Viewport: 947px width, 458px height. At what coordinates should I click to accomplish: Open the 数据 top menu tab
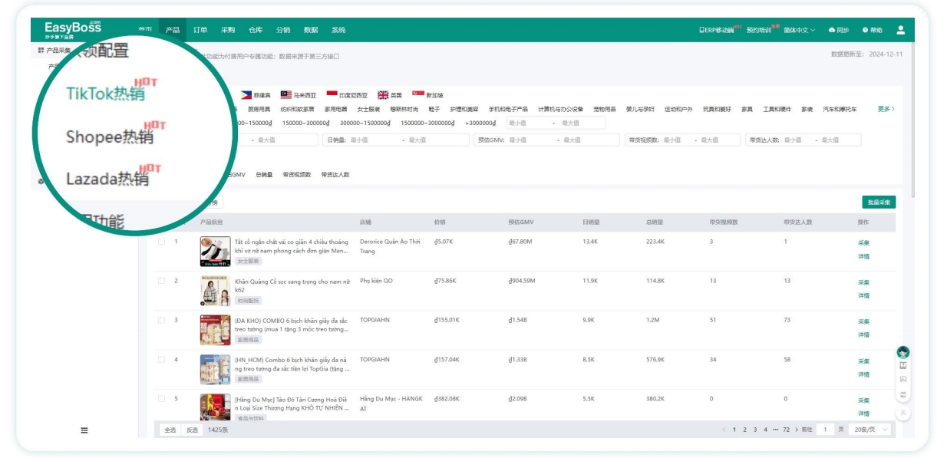pyautogui.click(x=311, y=30)
